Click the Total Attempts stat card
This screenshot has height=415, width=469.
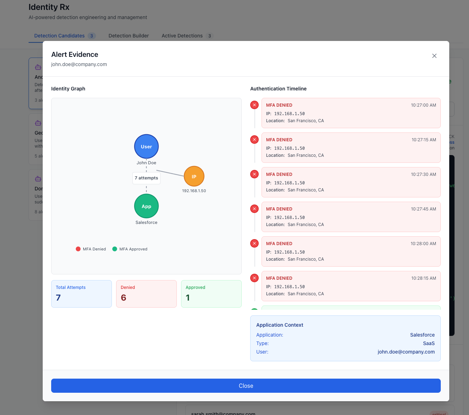[81, 294]
